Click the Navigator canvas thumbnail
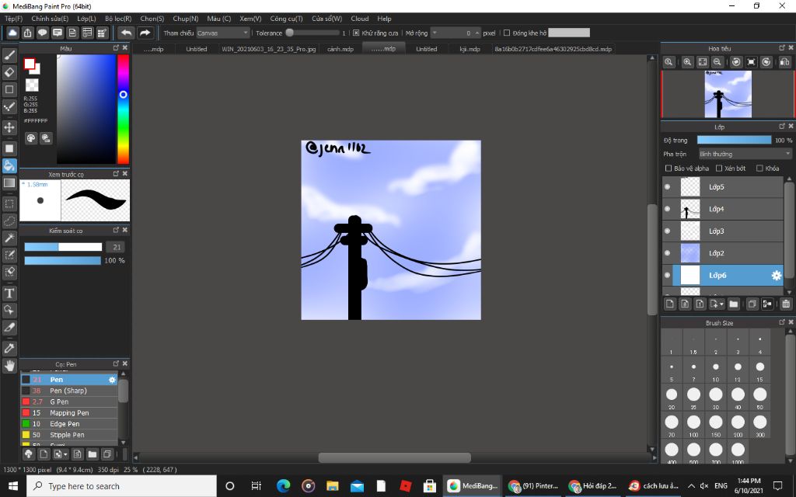This screenshot has width=796, height=497. pyautogui.click(x=728, y=94)
